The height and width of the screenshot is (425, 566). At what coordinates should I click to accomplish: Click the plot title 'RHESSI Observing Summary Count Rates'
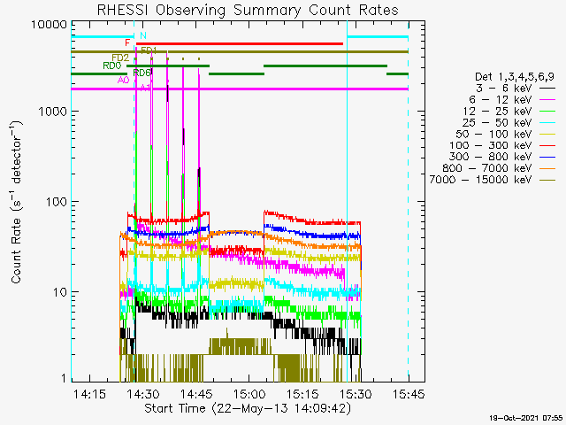pos(248,10)
